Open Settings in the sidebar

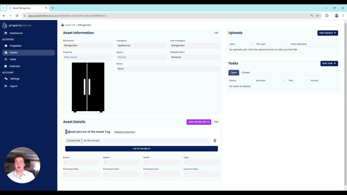(15, 79)
